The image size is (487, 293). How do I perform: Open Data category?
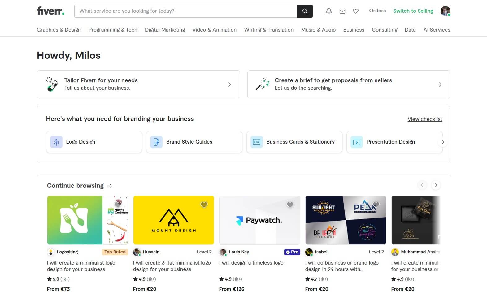click(410, 30)
